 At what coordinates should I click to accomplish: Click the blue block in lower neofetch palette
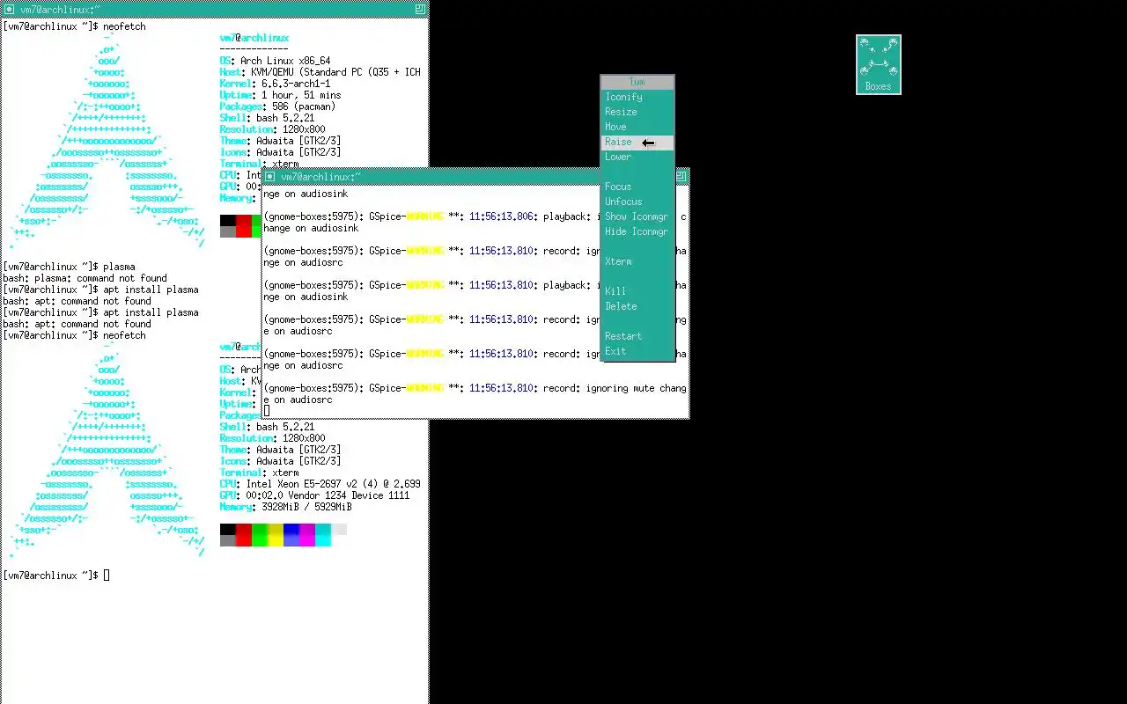291,535
